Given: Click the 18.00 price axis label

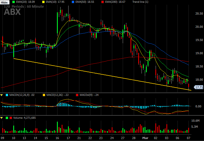Looking at the screenshot, I should [x=199, y=80].
